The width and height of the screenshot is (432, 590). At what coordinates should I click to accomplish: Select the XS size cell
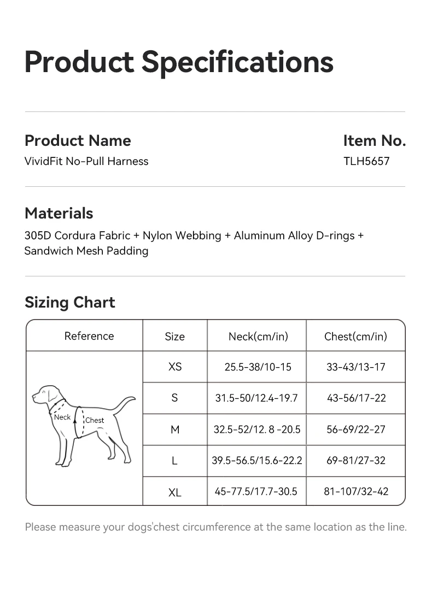pos(175,367)
